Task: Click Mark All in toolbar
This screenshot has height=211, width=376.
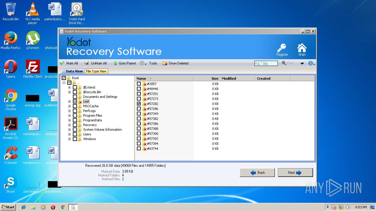Action: pos(69,63)
